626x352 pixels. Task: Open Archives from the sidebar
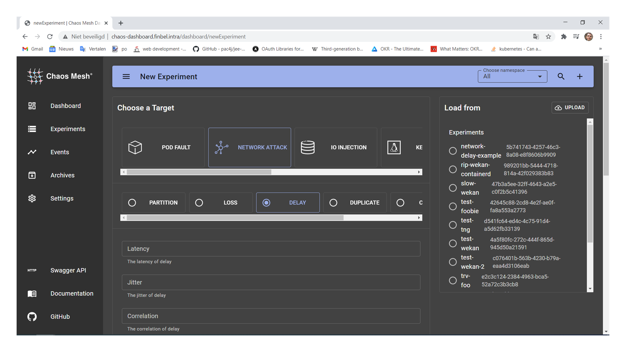point(62,175)
